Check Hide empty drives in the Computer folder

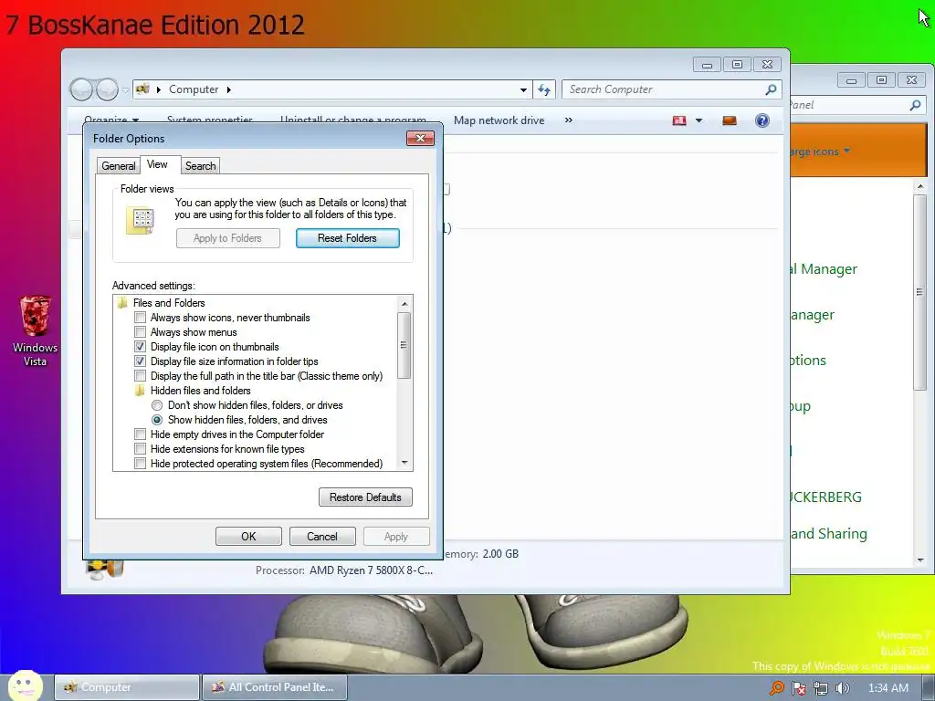(x=140, y=434)
